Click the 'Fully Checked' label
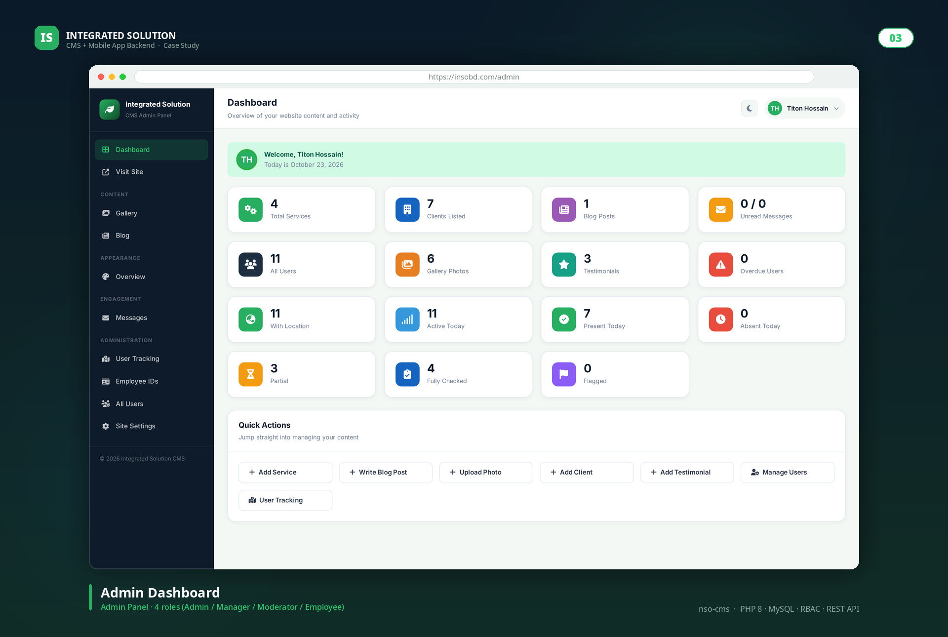 pyautogui.click(x=447, y=381)
